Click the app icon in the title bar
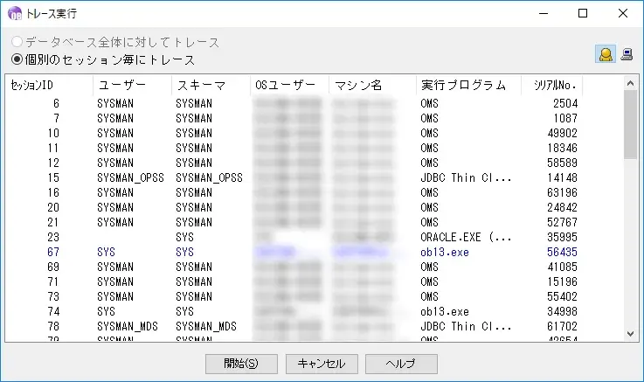Screen dimensions: 644x382 tap(14, 13)
